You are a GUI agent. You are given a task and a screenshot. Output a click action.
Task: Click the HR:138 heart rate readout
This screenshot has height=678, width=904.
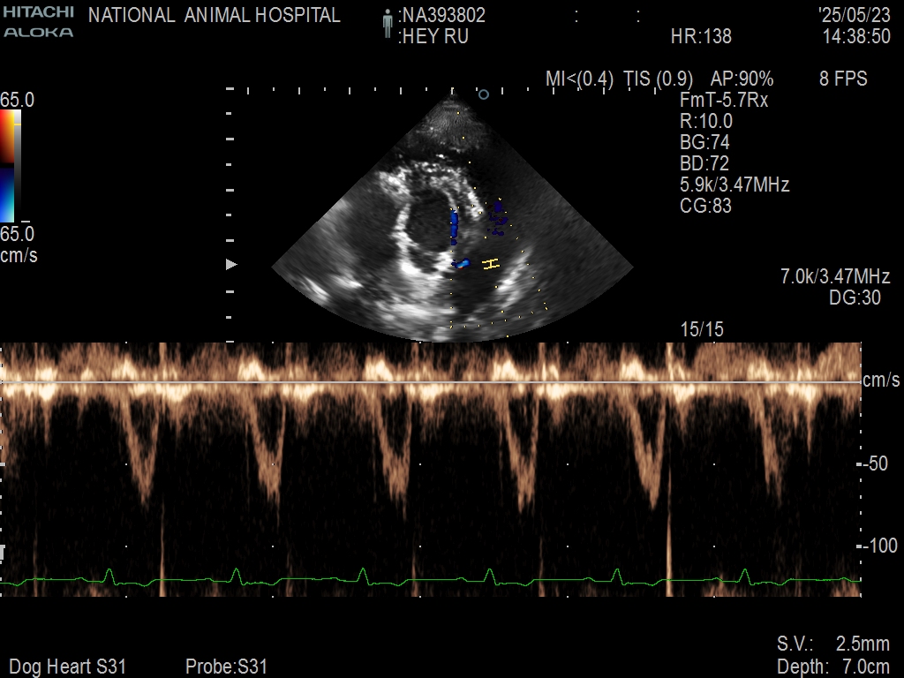tap(701, 37)
